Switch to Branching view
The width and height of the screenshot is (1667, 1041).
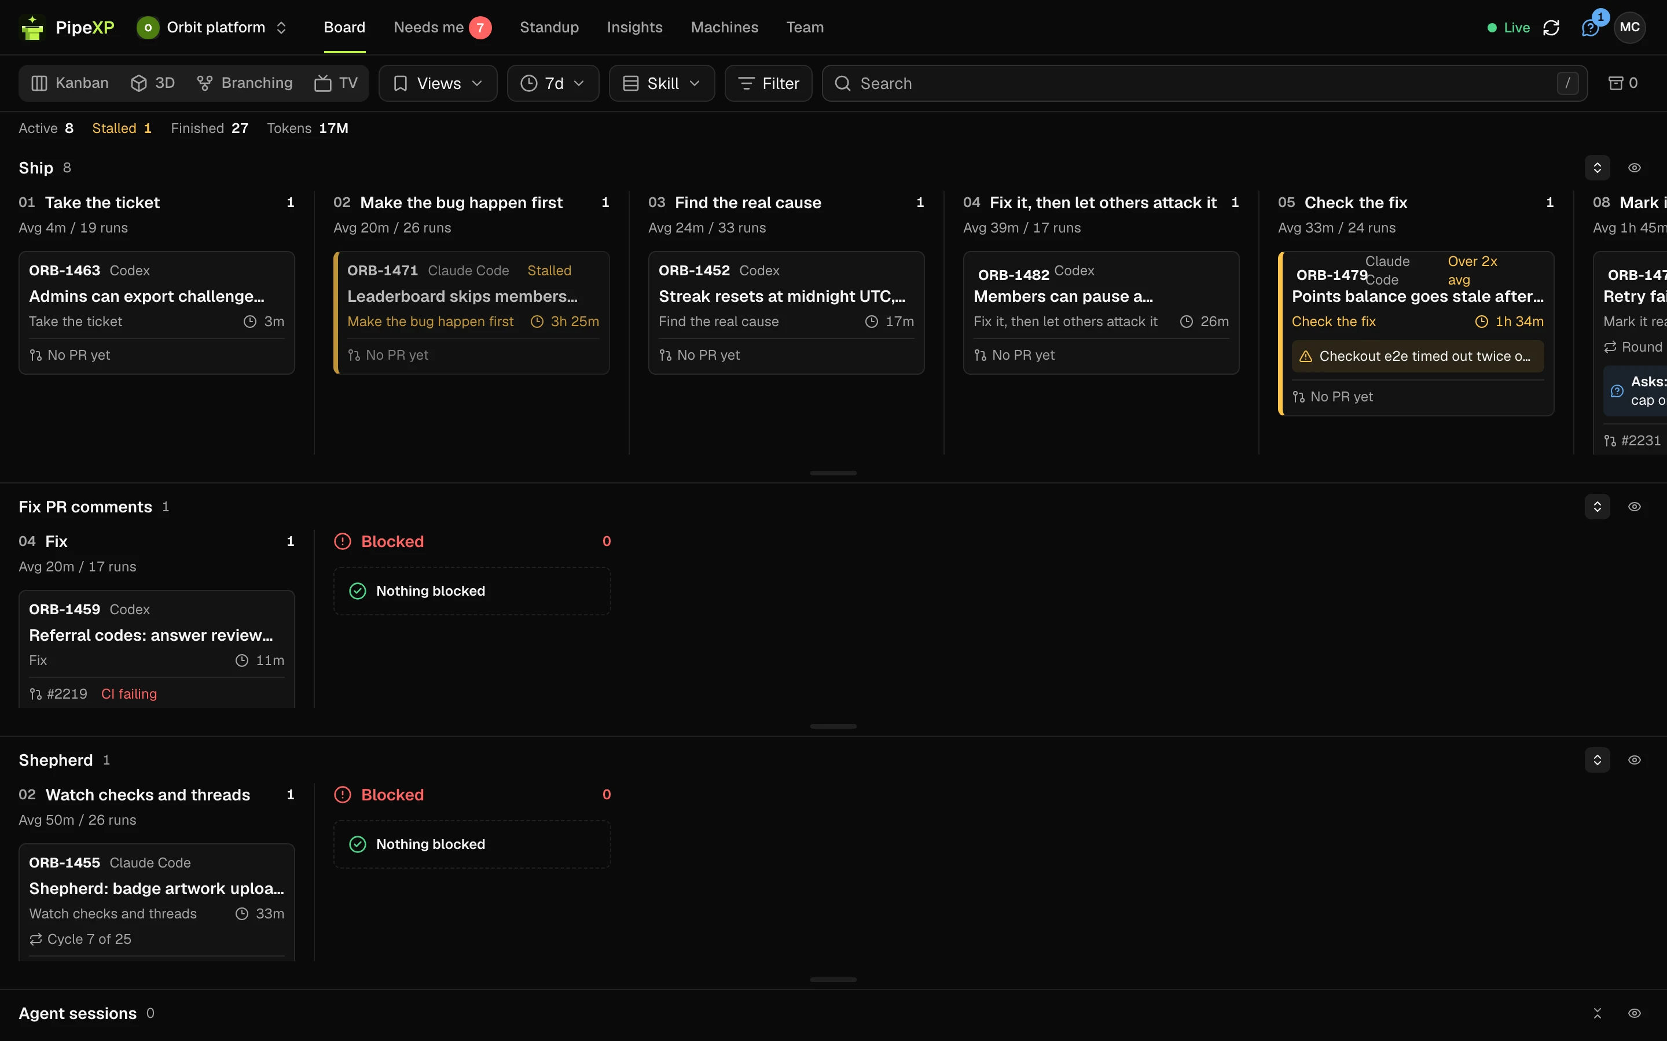(244, 83)
